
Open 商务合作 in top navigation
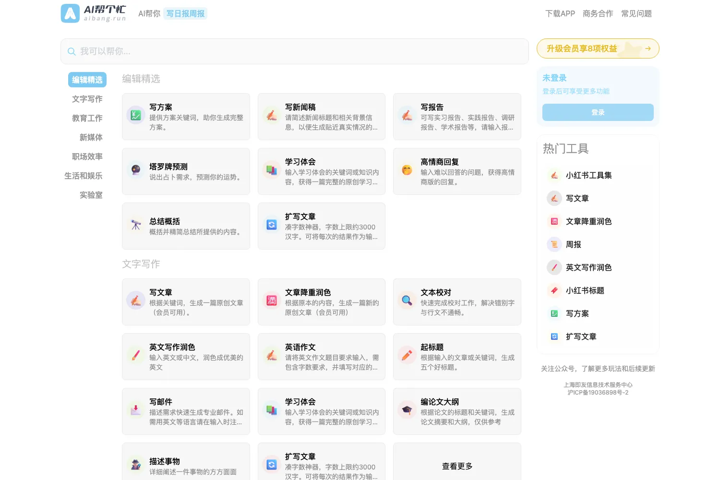(x=598, y=13)
